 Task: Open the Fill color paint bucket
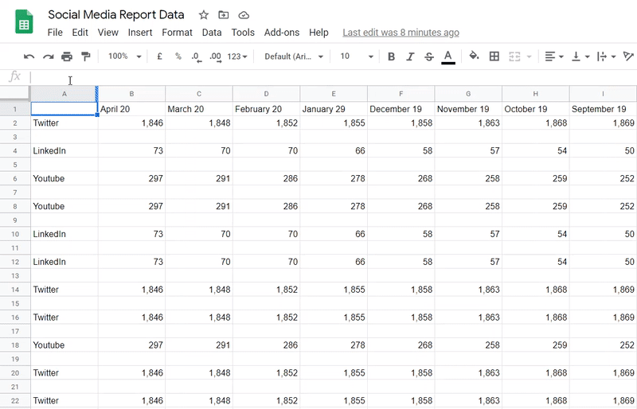[474, 56]
